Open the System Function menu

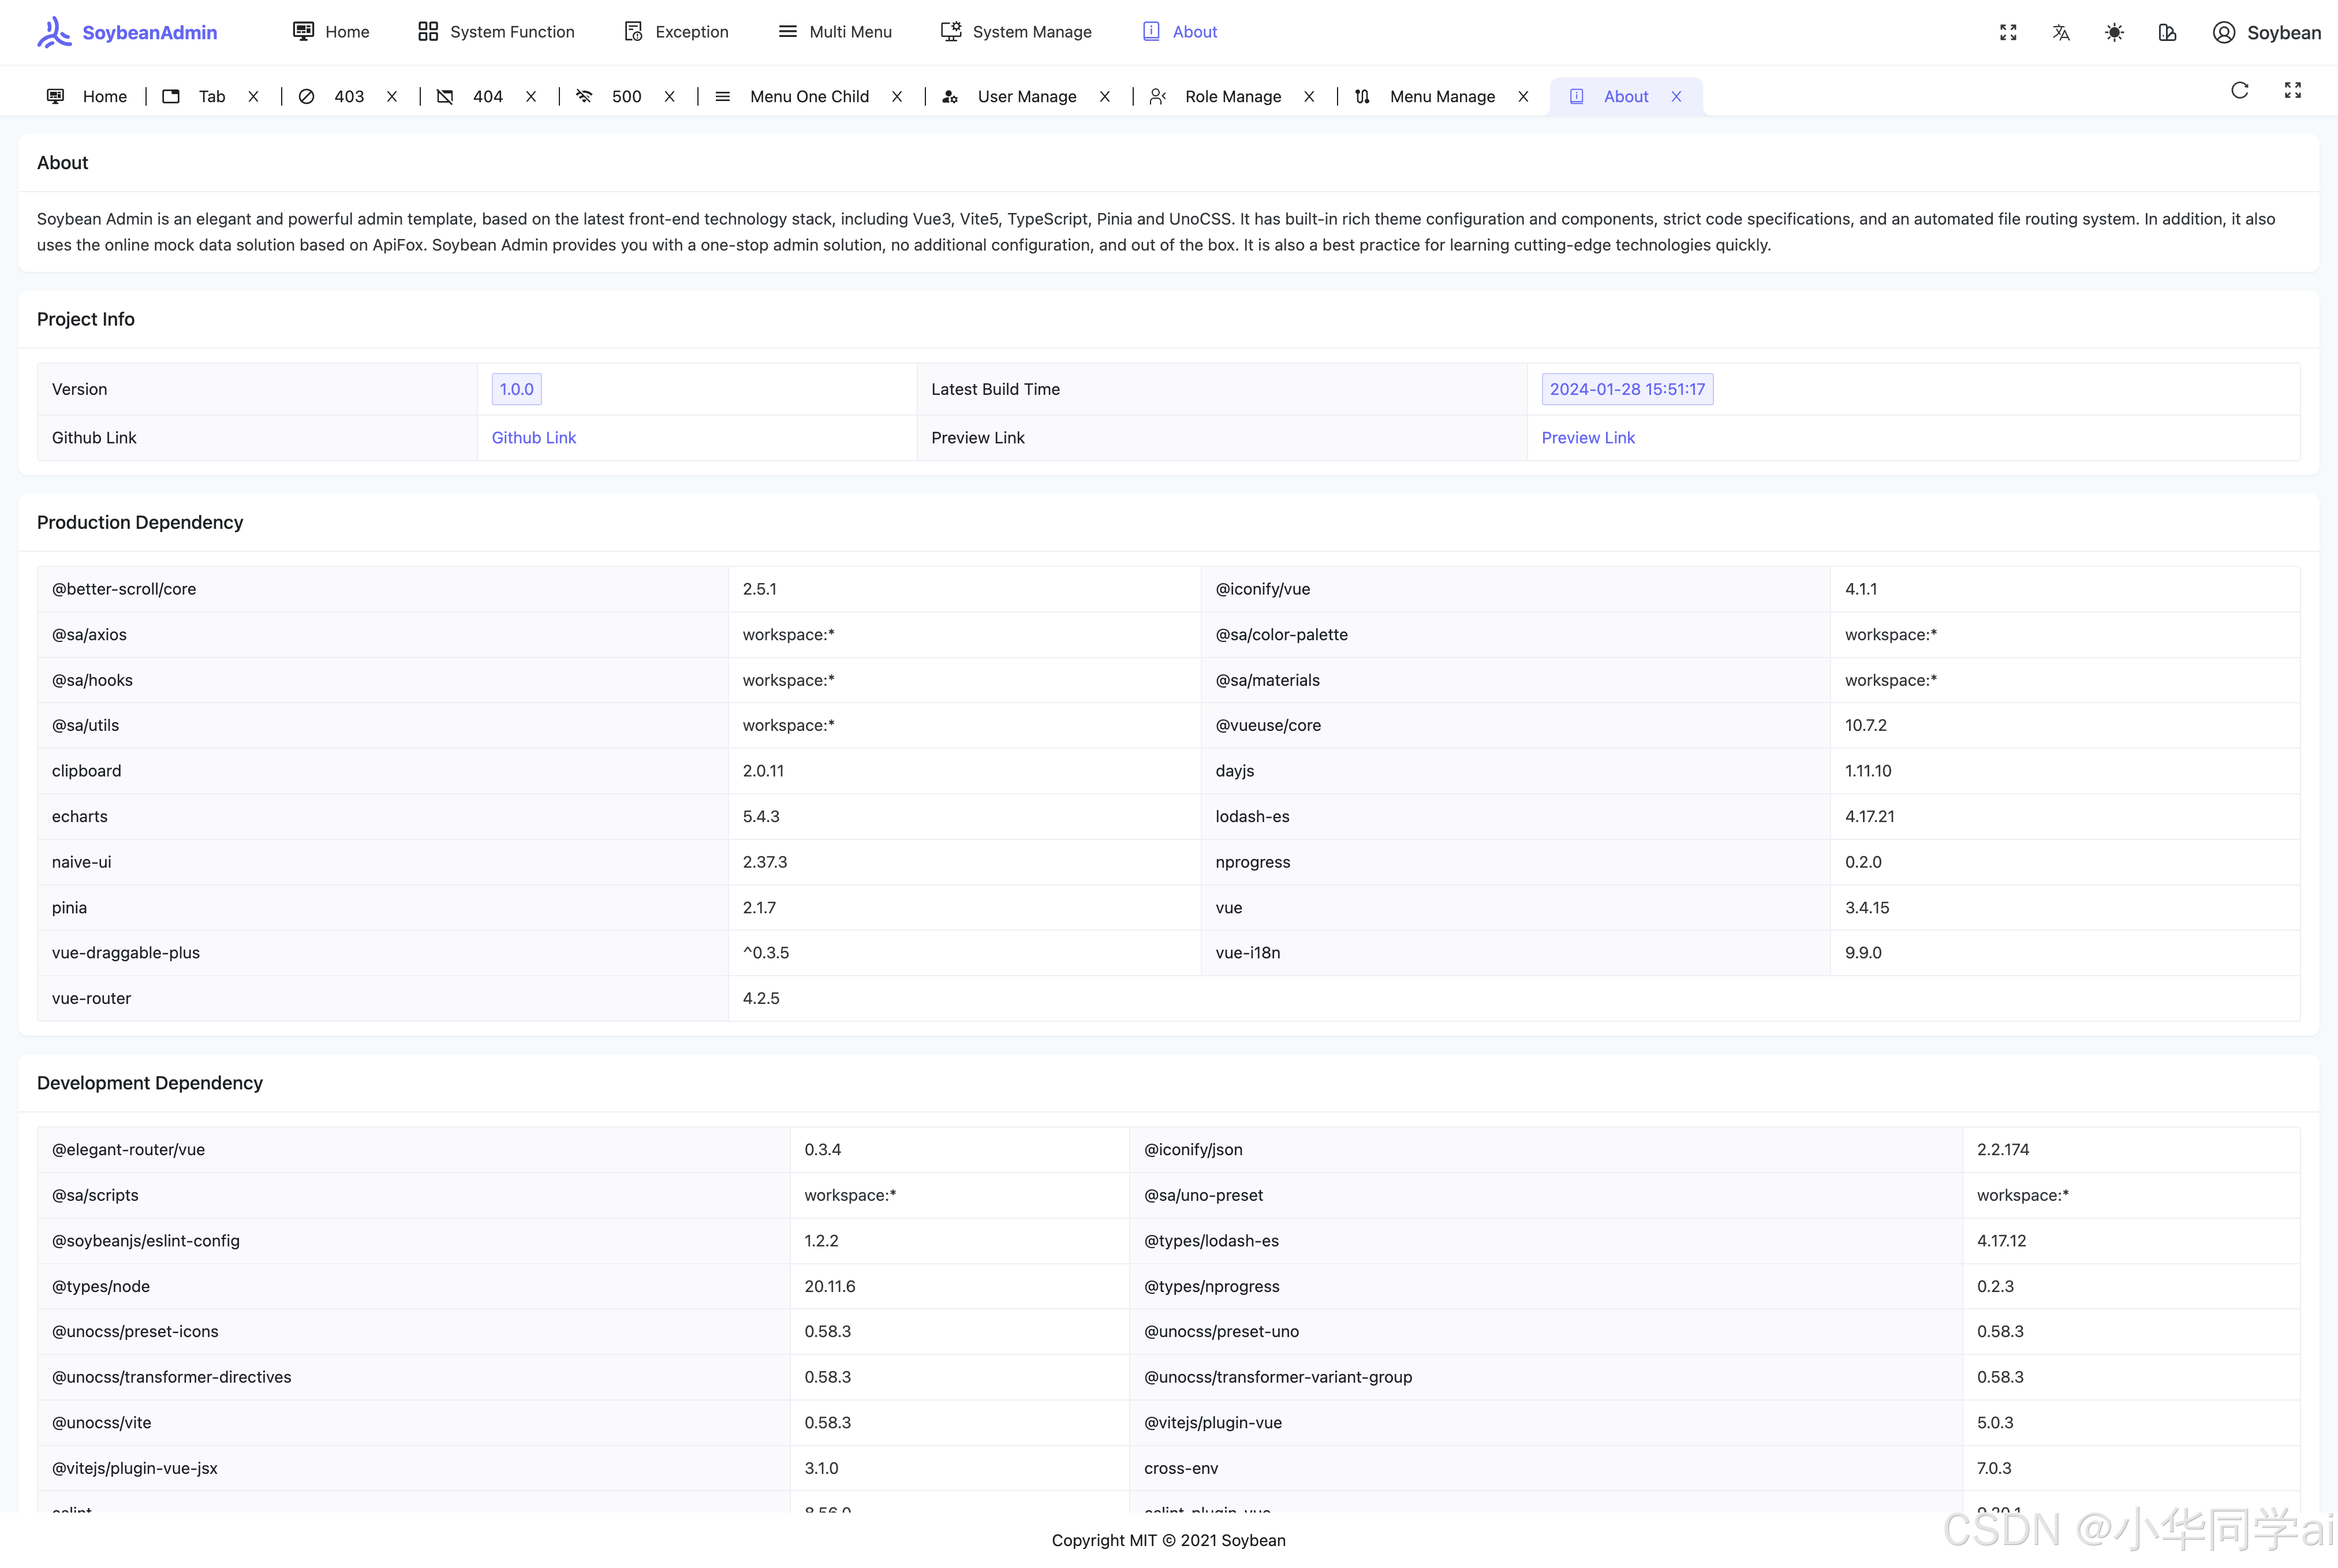point(496,32)
